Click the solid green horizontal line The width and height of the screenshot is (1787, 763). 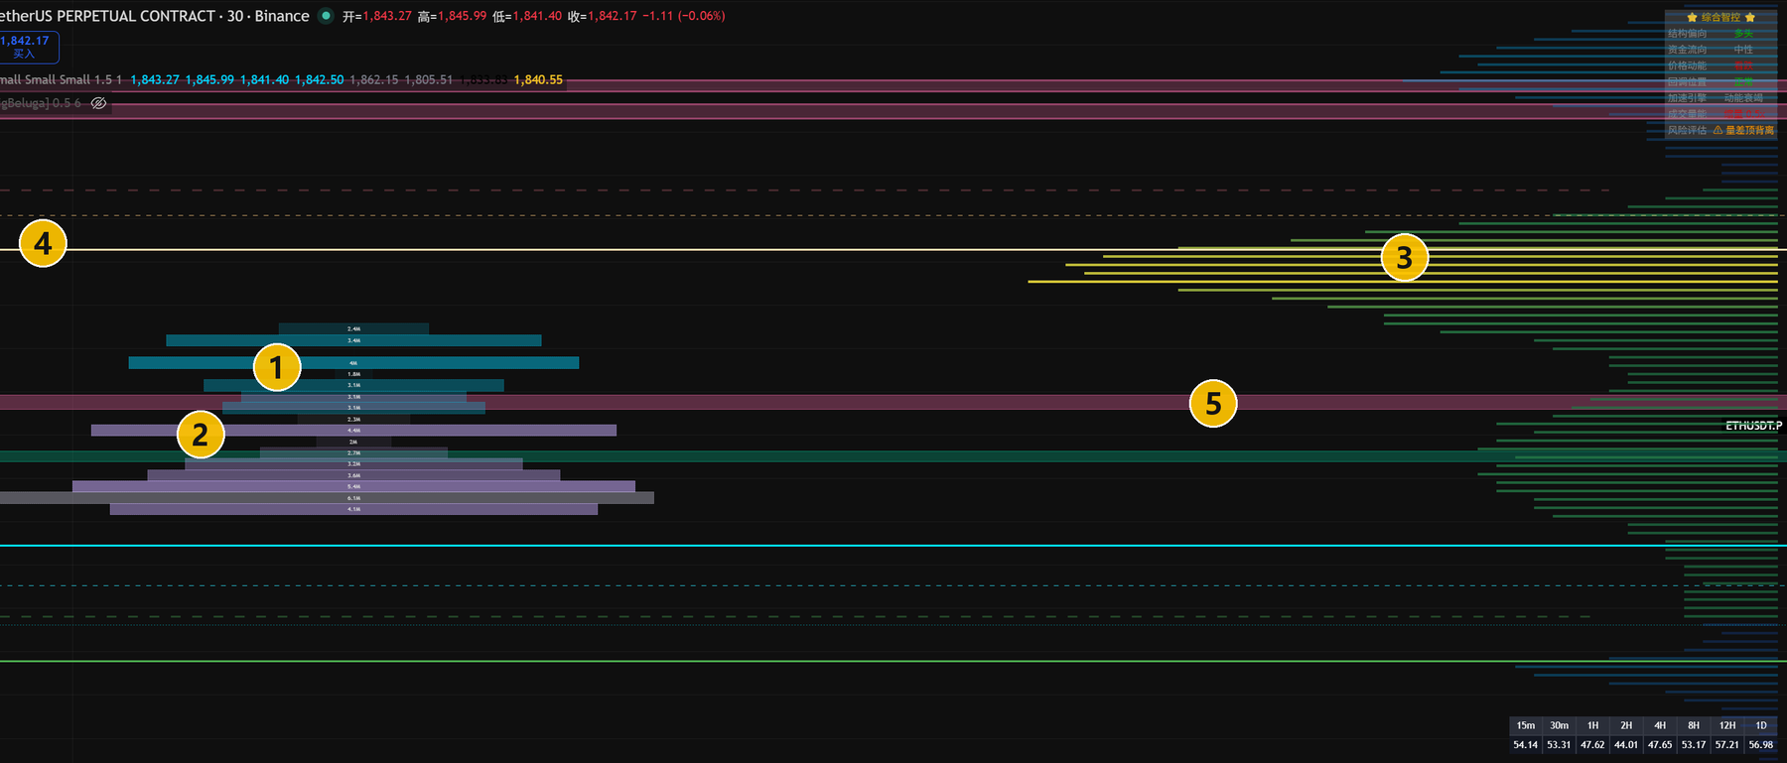[893, 661]
